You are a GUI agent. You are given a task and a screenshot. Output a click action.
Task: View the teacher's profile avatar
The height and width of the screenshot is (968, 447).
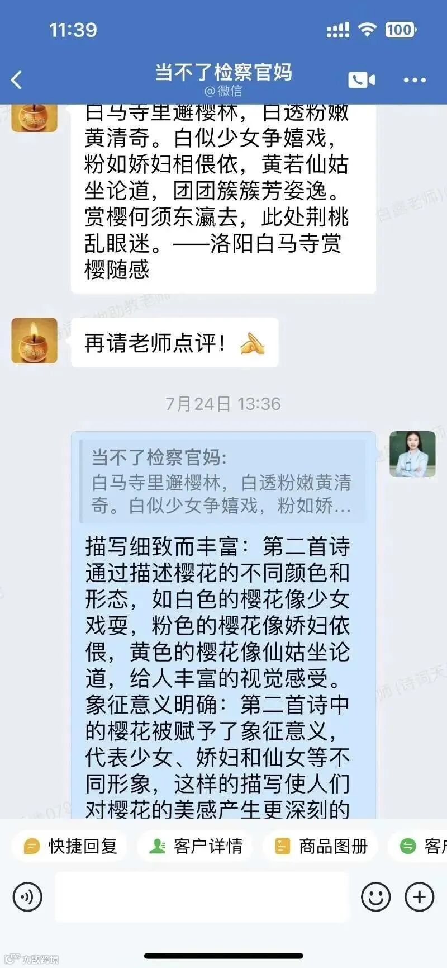tap(412, 454)
